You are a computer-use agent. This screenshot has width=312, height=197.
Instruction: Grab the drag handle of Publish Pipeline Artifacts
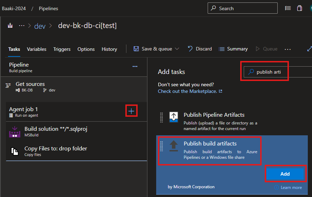pyautogui.click(x=161, y=117)
